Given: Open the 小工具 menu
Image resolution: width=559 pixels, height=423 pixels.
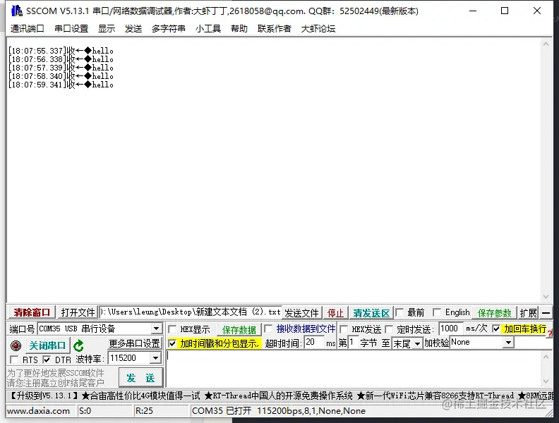Looking at the screenshot, I should coord(208,28).
